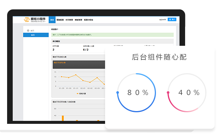Switch to the 栏目管理 navigation item
Screen dimensions: 224x137
[69, 20]
